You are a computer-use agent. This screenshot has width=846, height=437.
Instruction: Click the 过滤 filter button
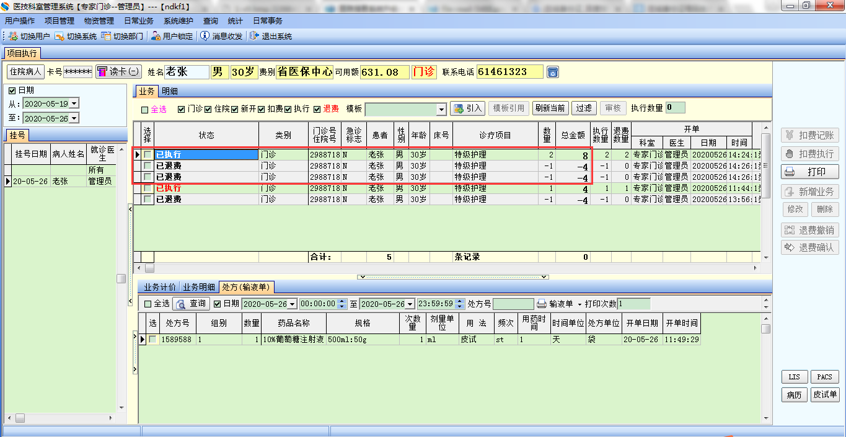584,108
